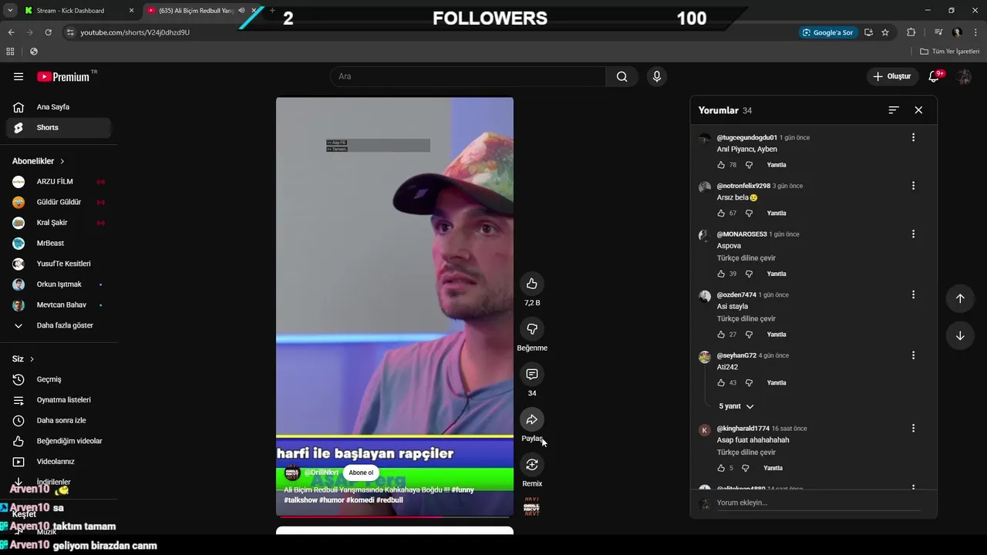Open options menu for @tugcegundogdu01 comment

click(913, 137)
